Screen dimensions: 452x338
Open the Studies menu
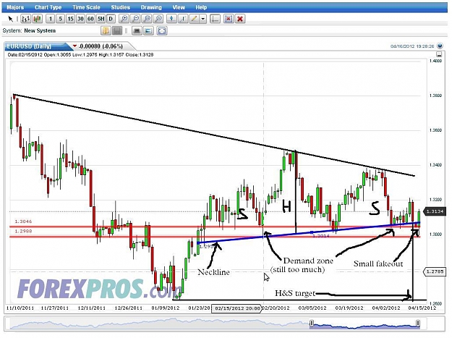pos(121,7)
